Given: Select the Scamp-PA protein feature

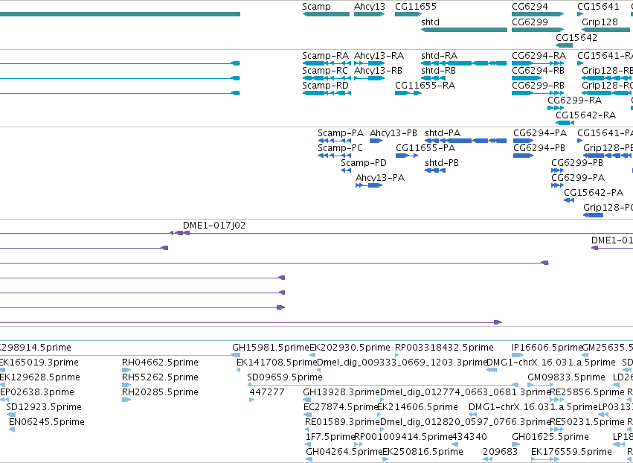Looking at the screenshot, I should click(335, 141).
